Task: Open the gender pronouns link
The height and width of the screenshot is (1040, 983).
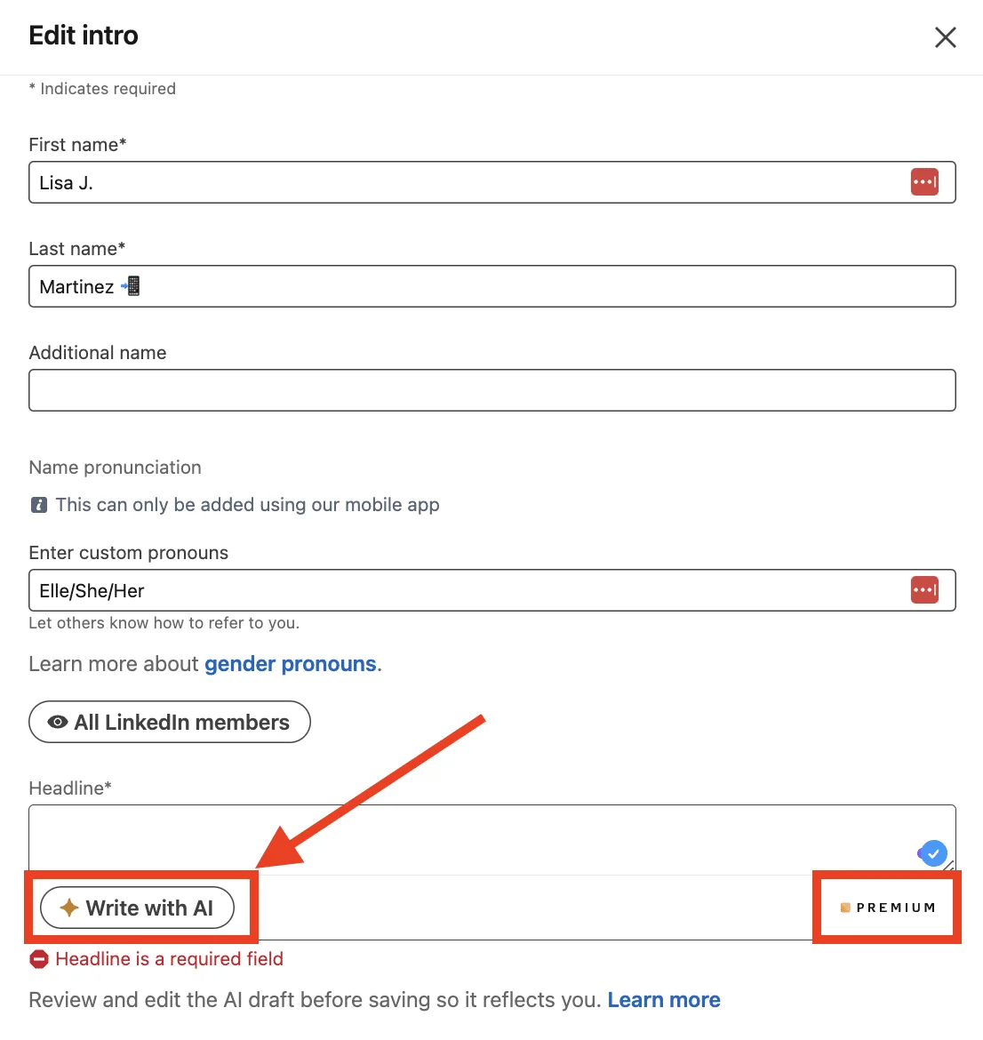Action: point(291,664)
